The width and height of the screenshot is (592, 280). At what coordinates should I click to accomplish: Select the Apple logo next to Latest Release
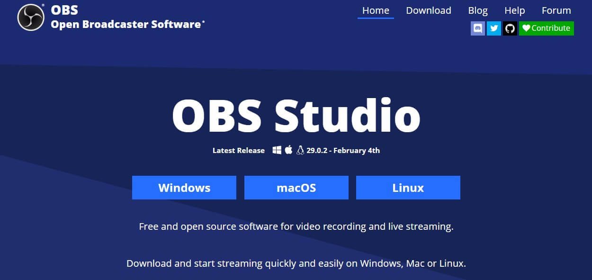click(288, 150)
